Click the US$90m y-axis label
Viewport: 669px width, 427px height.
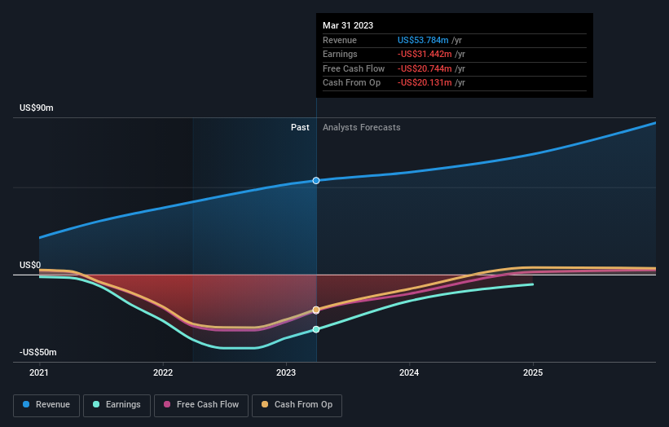tap(37, 108)
